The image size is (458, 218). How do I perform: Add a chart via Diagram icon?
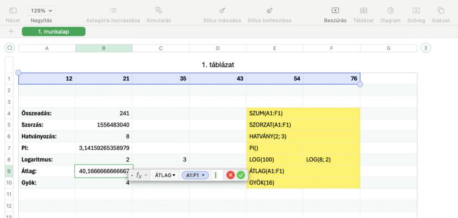coord(390,11)
